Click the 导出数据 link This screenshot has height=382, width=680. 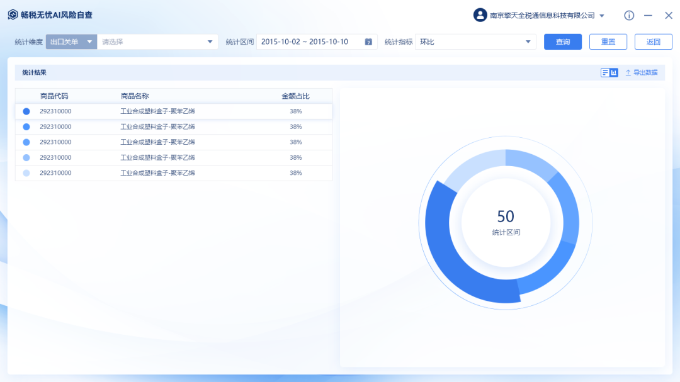[x=645, y=72]
